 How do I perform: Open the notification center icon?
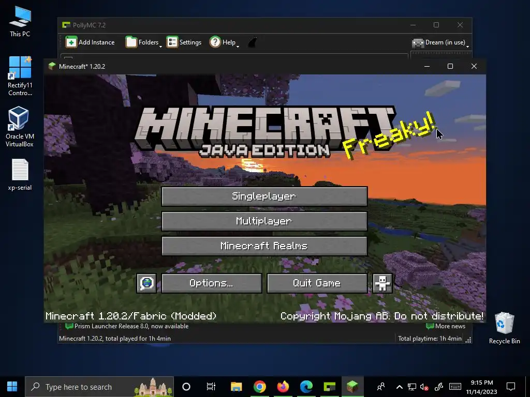pos(511,387)
